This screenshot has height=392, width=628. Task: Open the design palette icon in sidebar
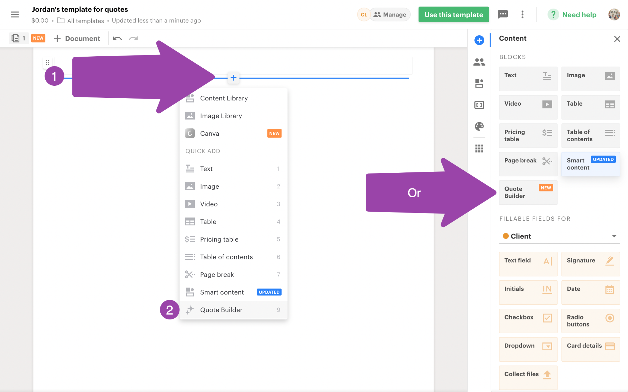(479, 126)
